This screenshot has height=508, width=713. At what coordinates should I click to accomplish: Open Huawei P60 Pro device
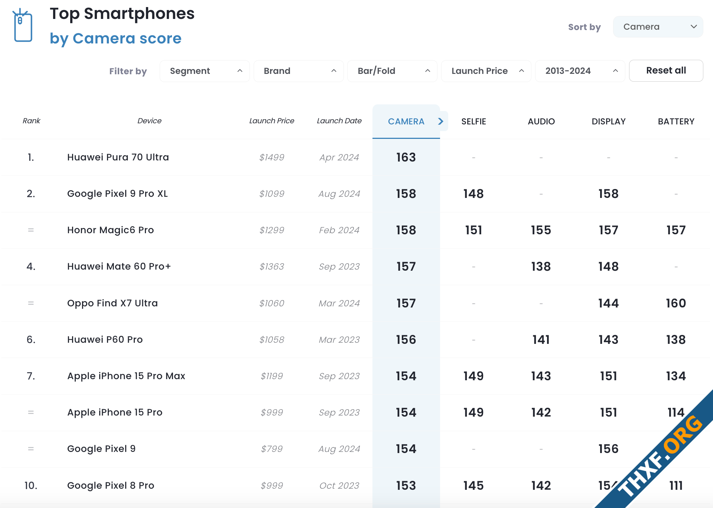pos(105,339)
